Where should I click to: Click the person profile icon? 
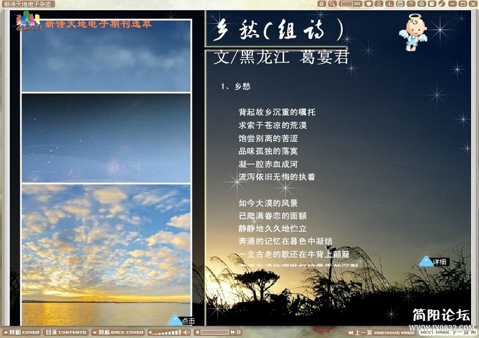(379, 4)
